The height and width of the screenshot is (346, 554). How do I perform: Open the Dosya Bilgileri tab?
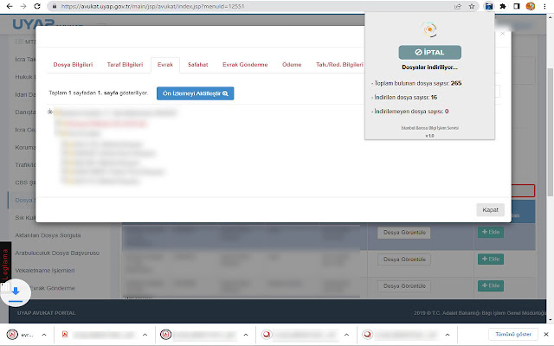73,65
